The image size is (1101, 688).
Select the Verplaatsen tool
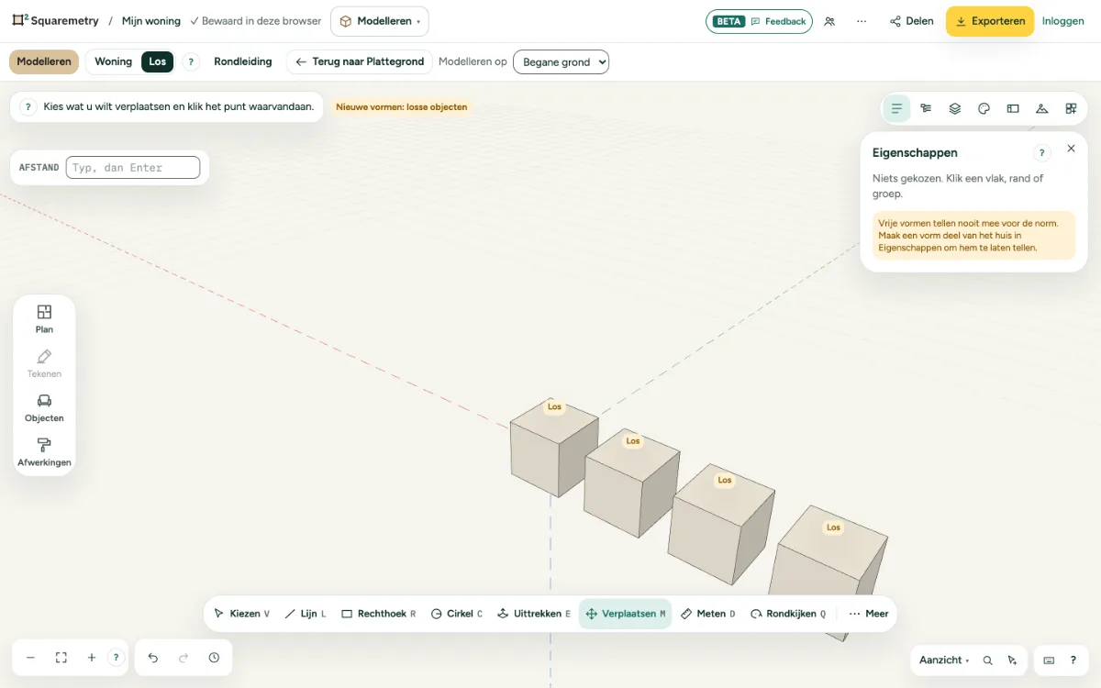(625, 614)
